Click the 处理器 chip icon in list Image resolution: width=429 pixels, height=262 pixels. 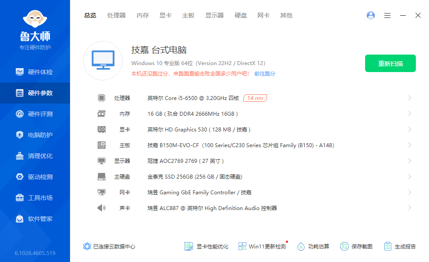pos(102,98)
